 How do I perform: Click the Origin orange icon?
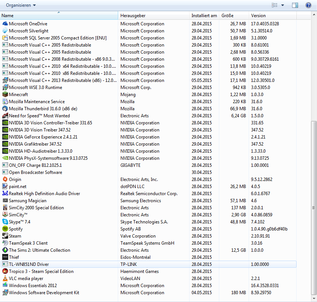[5, 179]
